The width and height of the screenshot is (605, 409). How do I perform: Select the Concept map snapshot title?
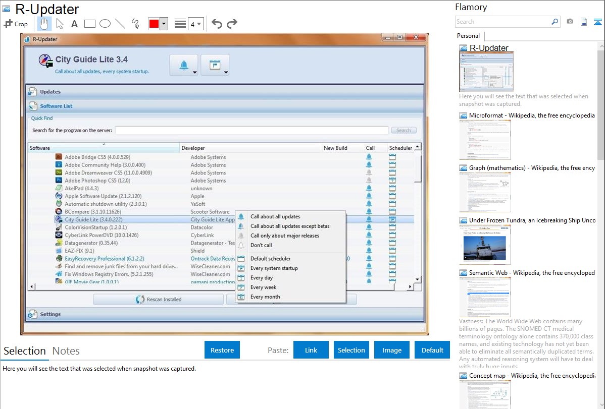point(532,375)
